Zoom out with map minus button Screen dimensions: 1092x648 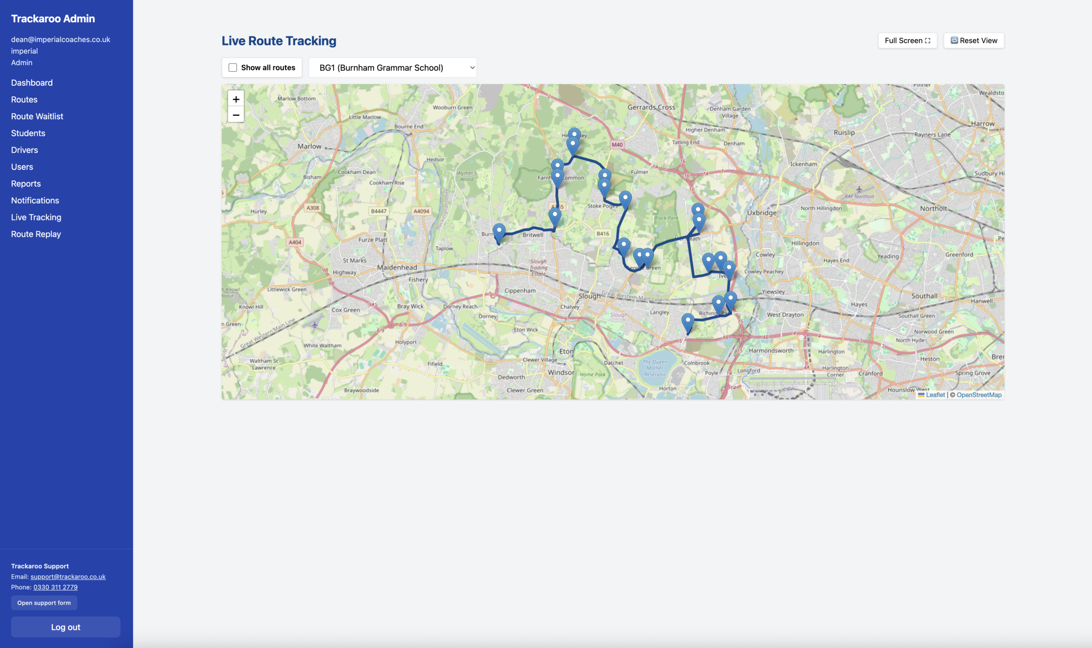click(x=236, y=115)
